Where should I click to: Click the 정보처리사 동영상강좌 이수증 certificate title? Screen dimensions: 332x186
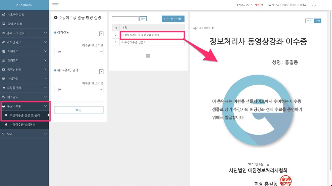click(258, 41)
